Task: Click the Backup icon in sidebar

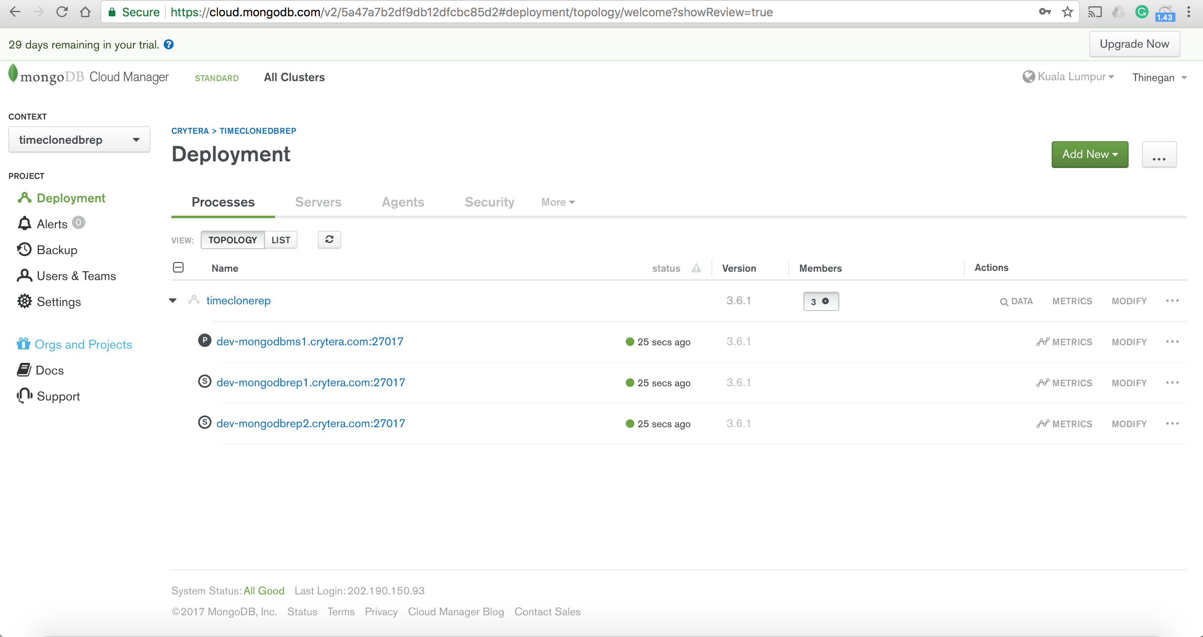Action: click(x=24, y=250)
